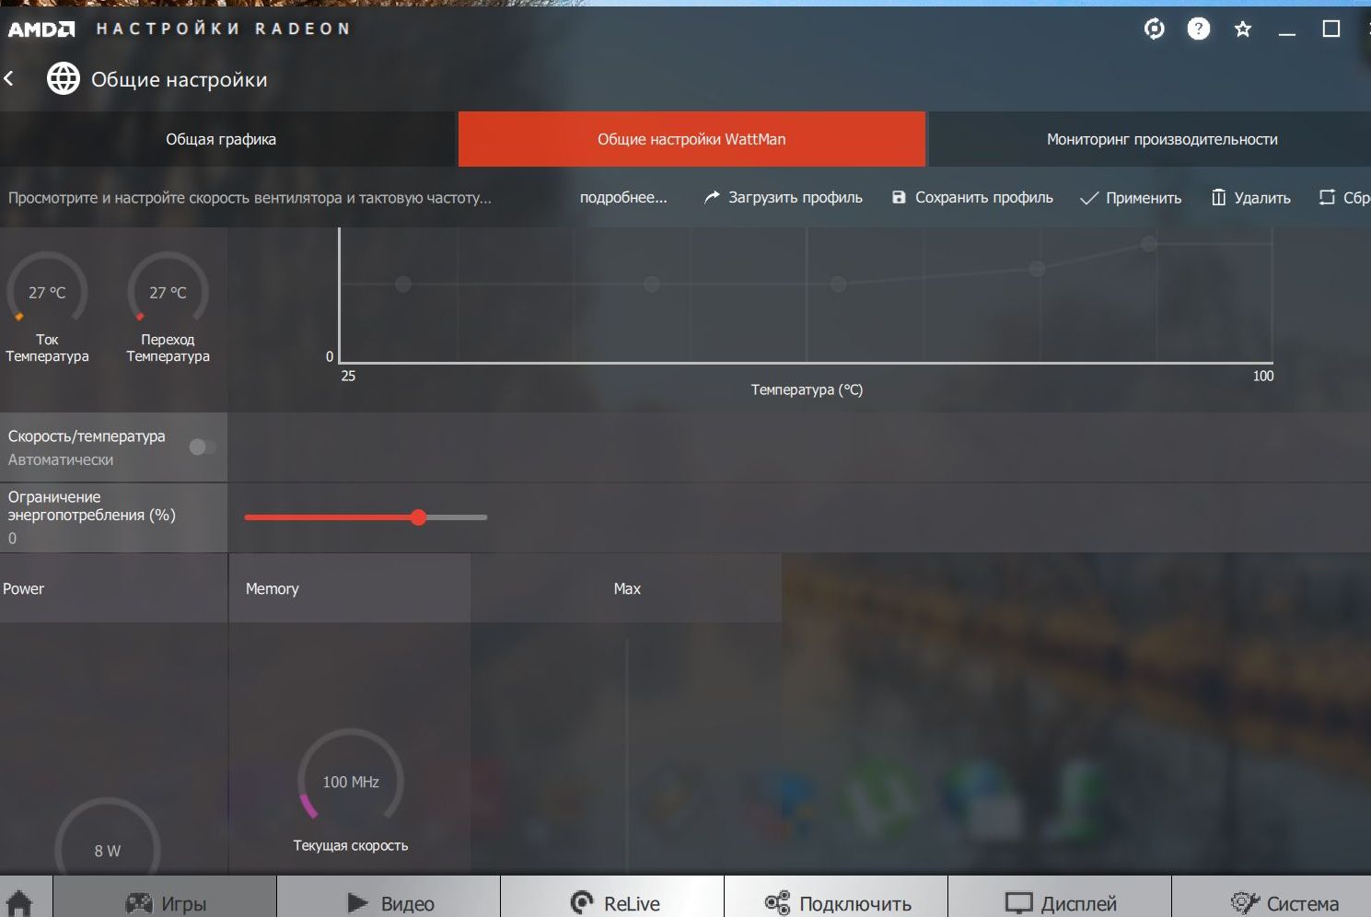
Task: Click the AMD logo in the title bar
Action: 41,29
